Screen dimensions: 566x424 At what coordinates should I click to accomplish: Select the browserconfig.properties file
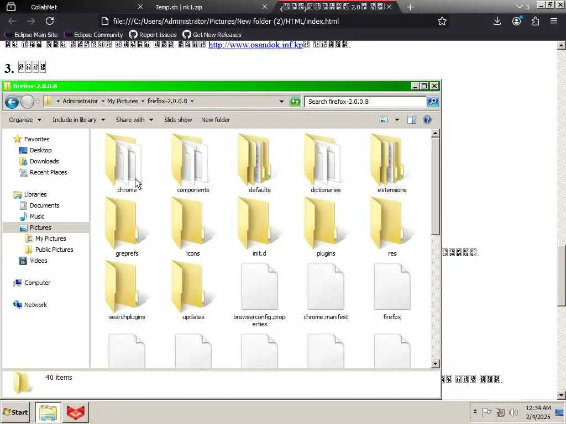click(x=260, y=294)
